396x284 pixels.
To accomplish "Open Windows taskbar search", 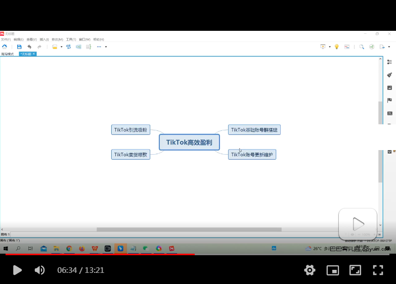I will click(18, 249).
